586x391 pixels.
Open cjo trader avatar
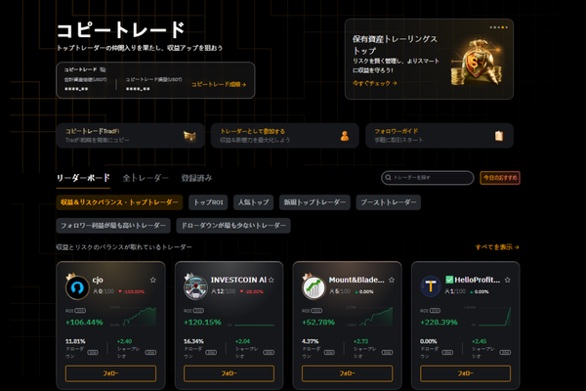pos(77,287)
